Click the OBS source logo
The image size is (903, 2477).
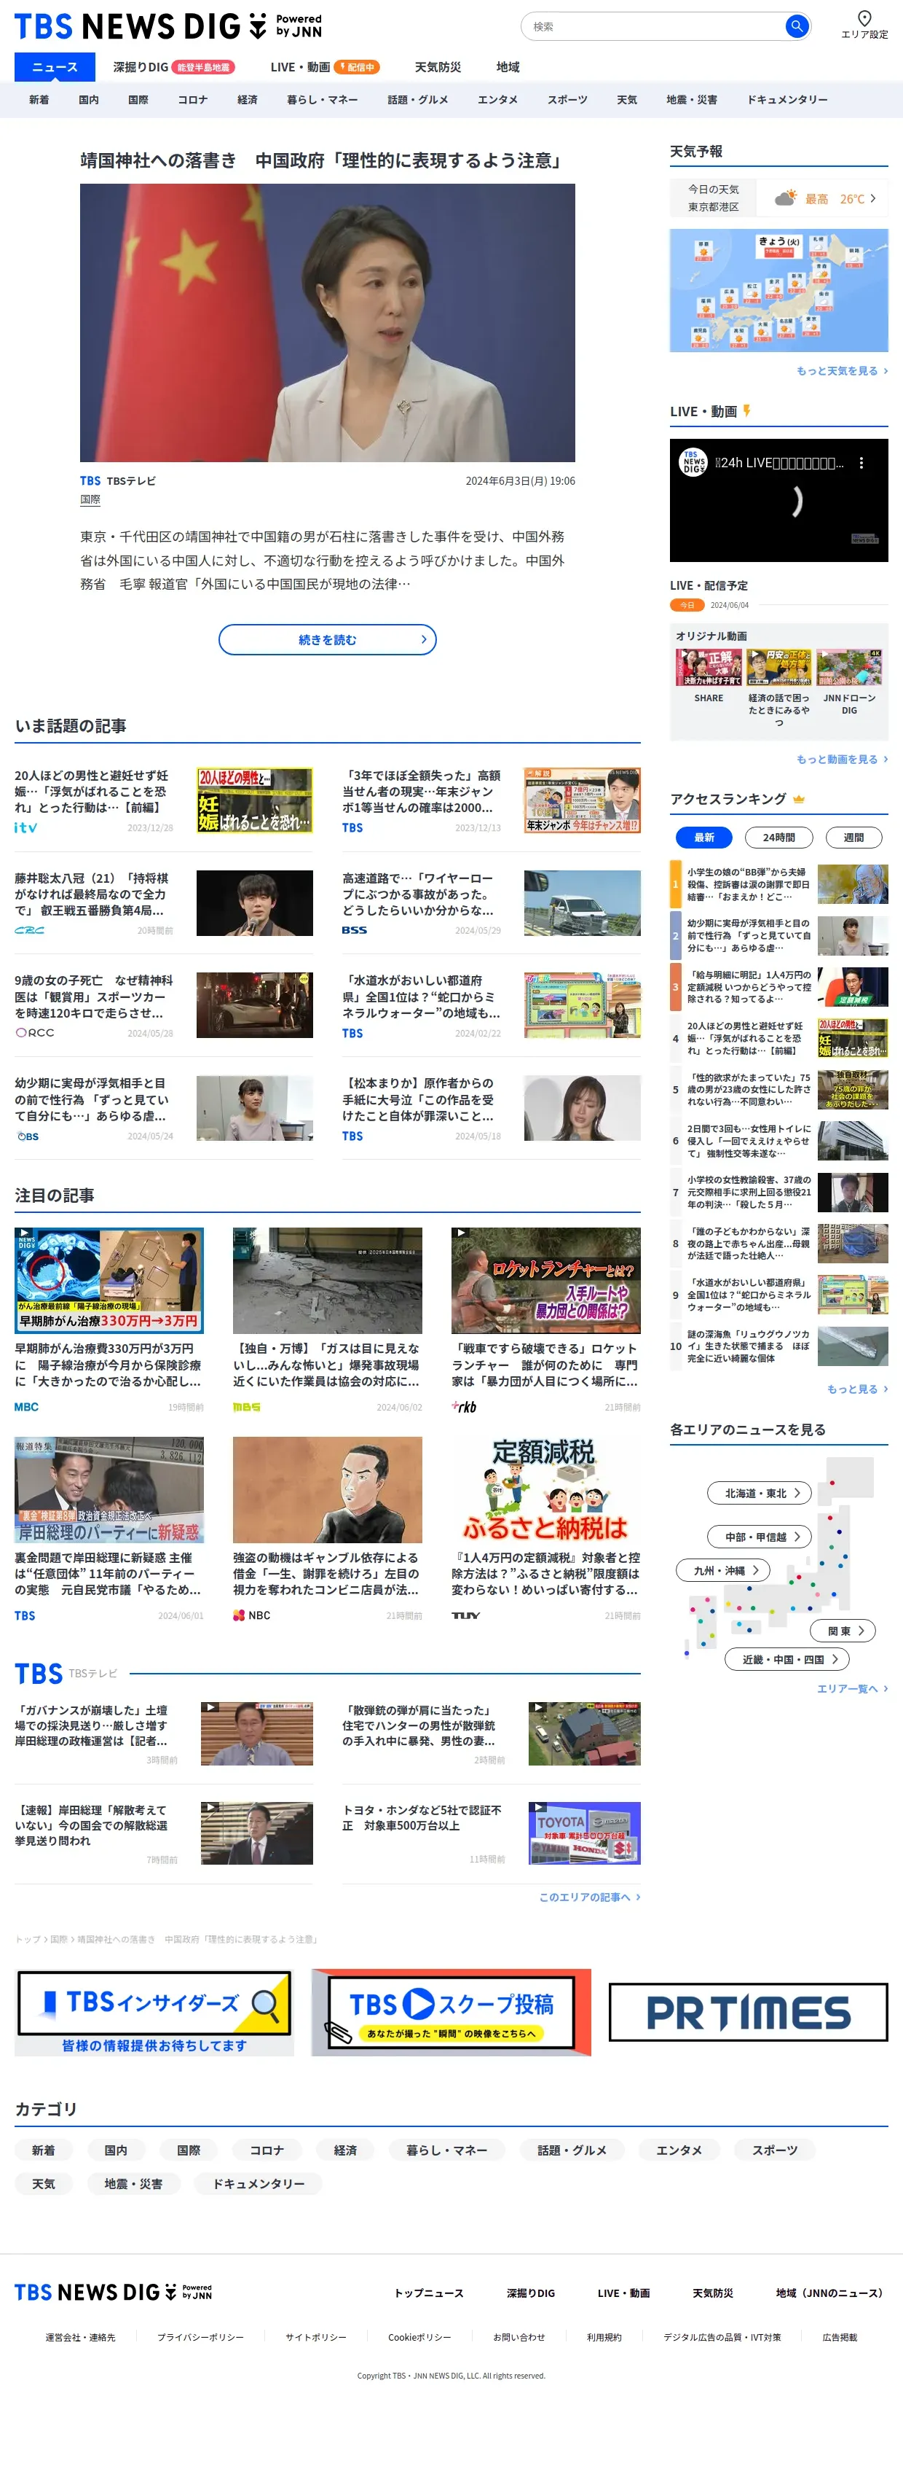click(x=28, y=1136)
